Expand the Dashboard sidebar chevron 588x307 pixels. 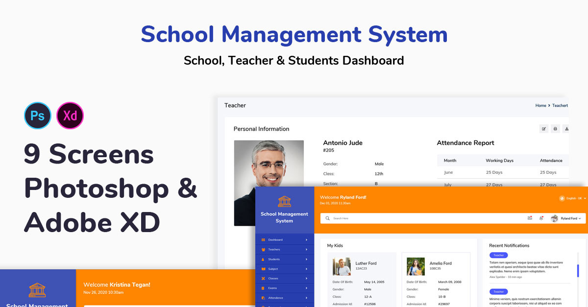pyautogui.click(x=306, y=240)
